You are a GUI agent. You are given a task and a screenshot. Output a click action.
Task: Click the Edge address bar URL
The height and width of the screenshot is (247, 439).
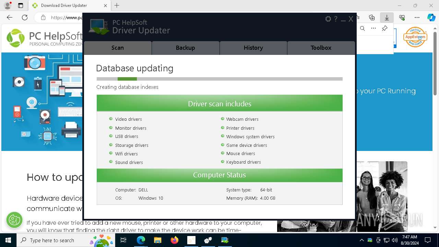click(x=67, y=17)
